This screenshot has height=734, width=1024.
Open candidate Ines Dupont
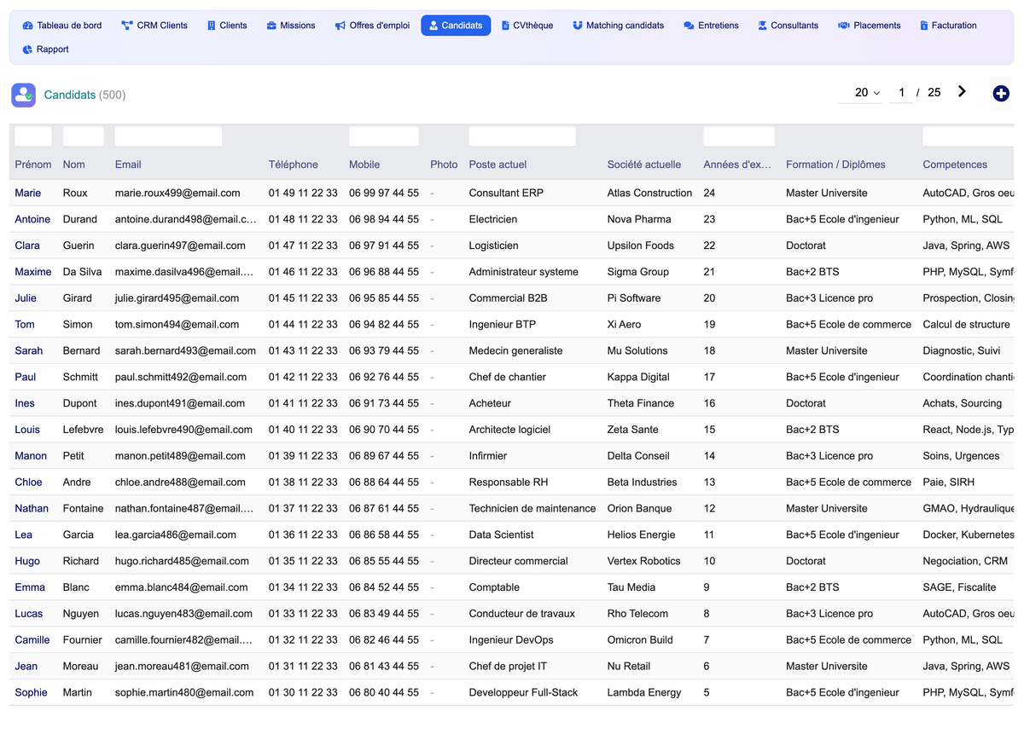point(26,403)
